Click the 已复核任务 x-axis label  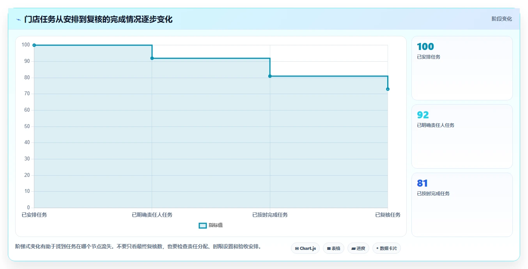point(388,215)
